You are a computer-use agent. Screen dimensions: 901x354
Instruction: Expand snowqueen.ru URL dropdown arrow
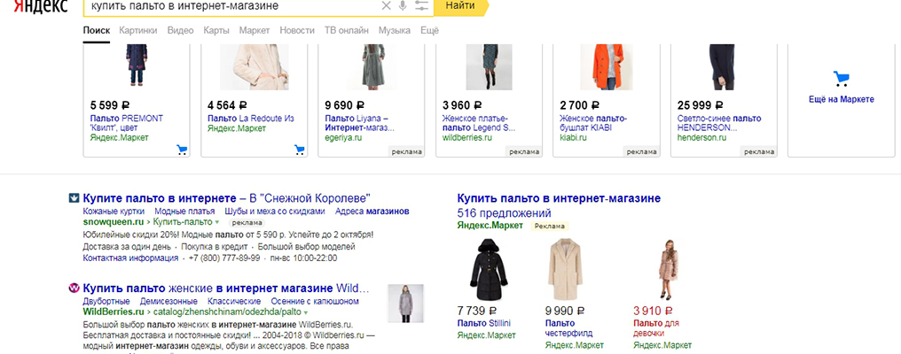point(217,221)
